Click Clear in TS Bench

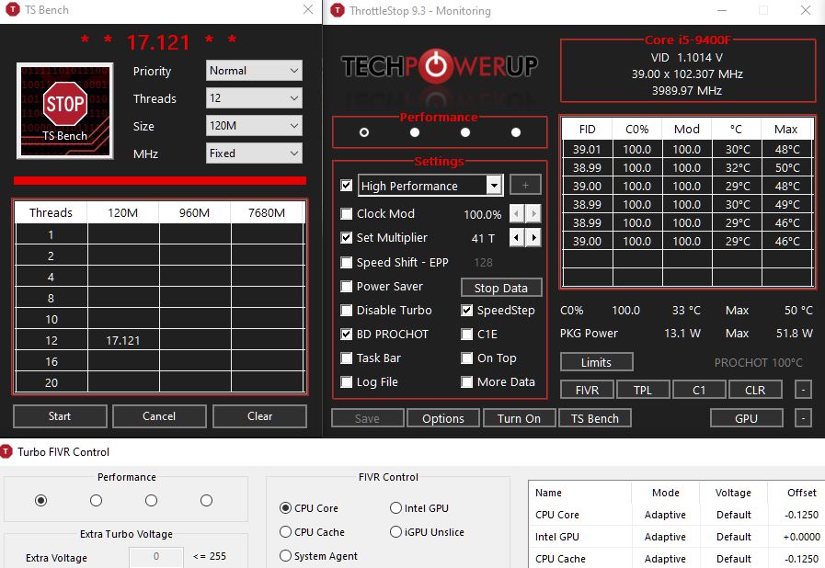tap(259, 416)
